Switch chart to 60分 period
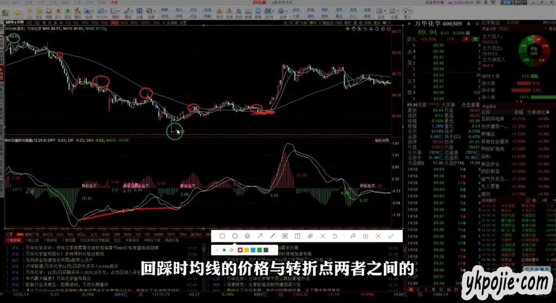This screenshot has width=556, height=303. [125, 22]
